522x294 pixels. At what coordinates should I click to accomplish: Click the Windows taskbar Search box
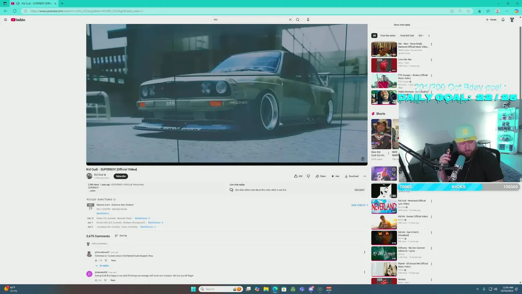(x=221, y=289)
